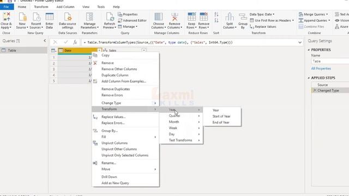Open the Manage query dropdown

click(x=128, y=27)
